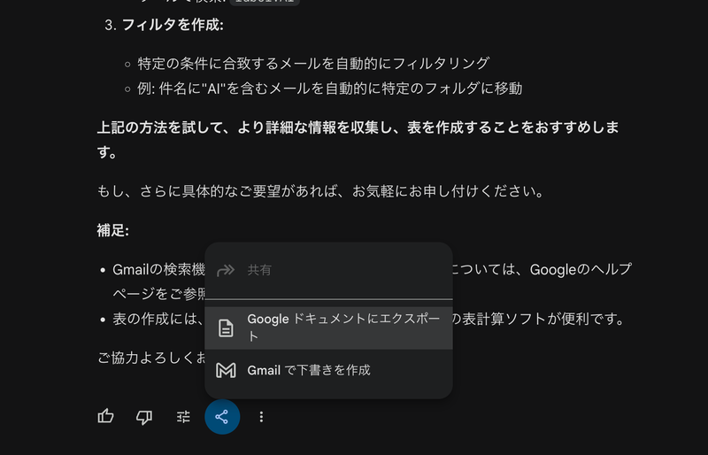Click the 補足: heading

click(x=112, y=230)
